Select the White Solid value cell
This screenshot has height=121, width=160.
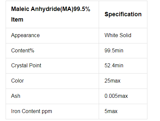click(123, 35)
